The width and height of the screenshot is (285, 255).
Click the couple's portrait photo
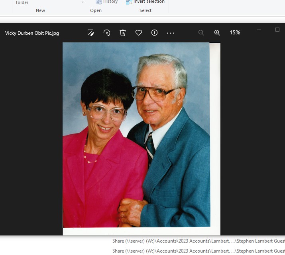(x=136, y=136)
